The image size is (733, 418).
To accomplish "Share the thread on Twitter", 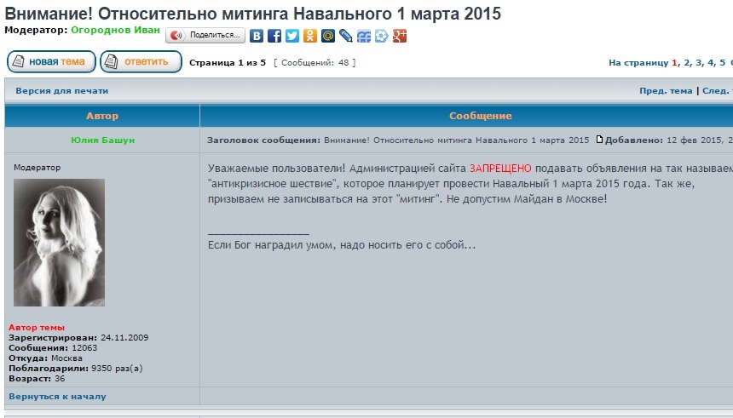I will point(292,36).
